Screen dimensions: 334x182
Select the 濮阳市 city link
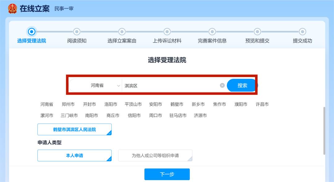pos(241,104)
